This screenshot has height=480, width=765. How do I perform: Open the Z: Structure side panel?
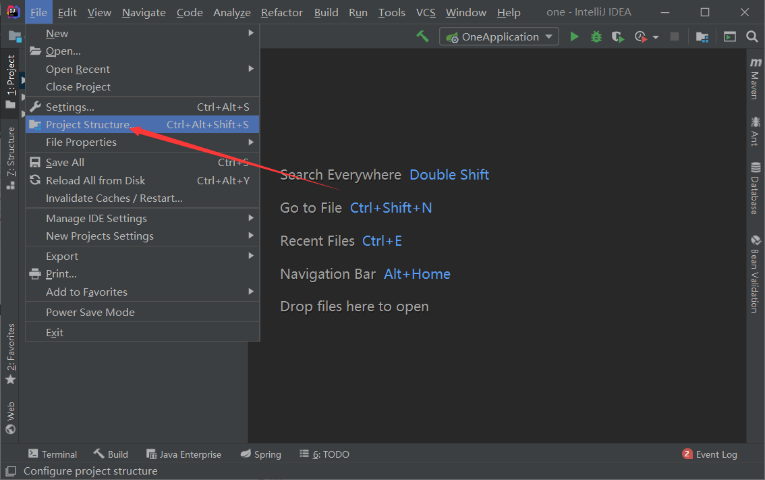tap(10, 158)
